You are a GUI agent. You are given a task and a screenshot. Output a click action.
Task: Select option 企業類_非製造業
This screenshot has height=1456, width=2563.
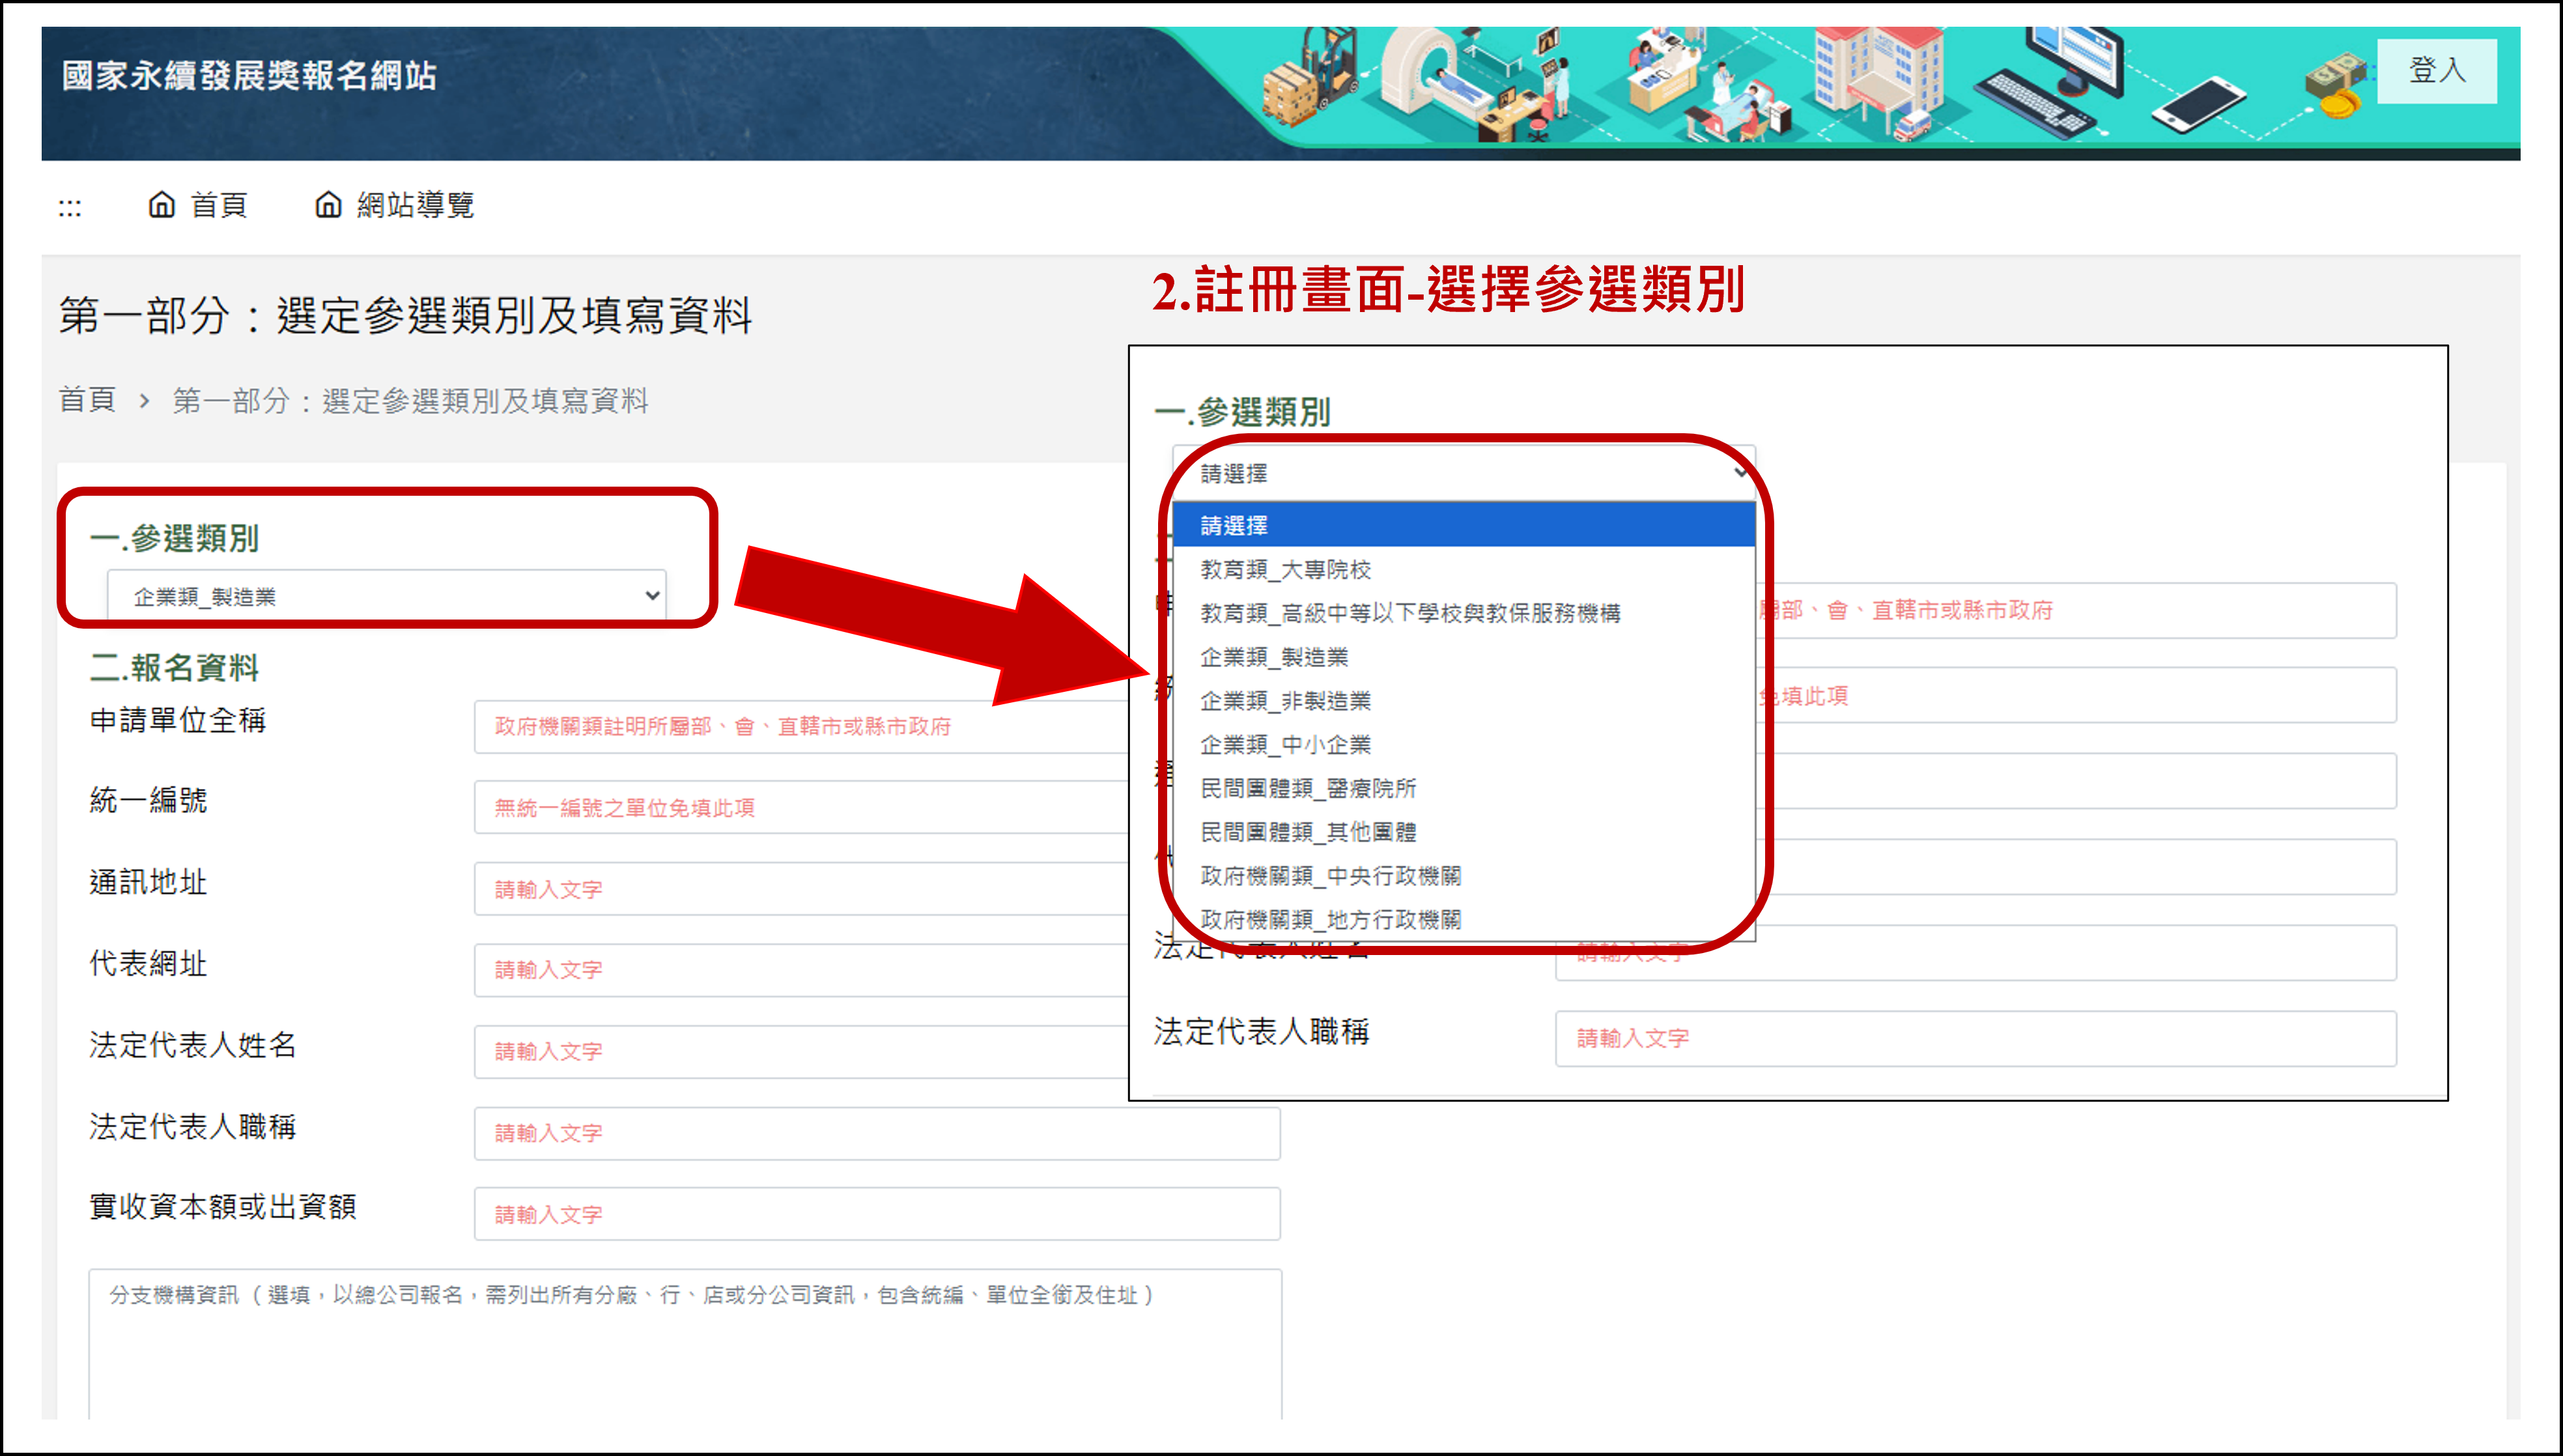(x=1464, y=701)
